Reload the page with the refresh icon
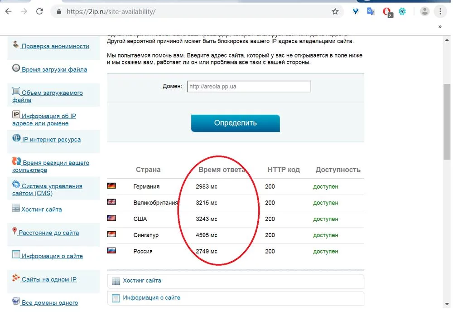The image size is (453, 322). 39,12
